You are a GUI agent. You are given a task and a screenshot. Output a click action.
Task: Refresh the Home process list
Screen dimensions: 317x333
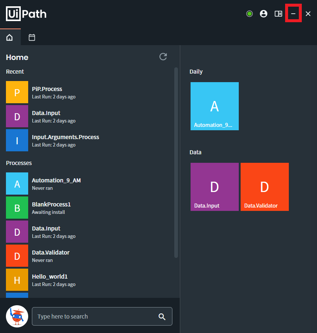pos(163,57)
